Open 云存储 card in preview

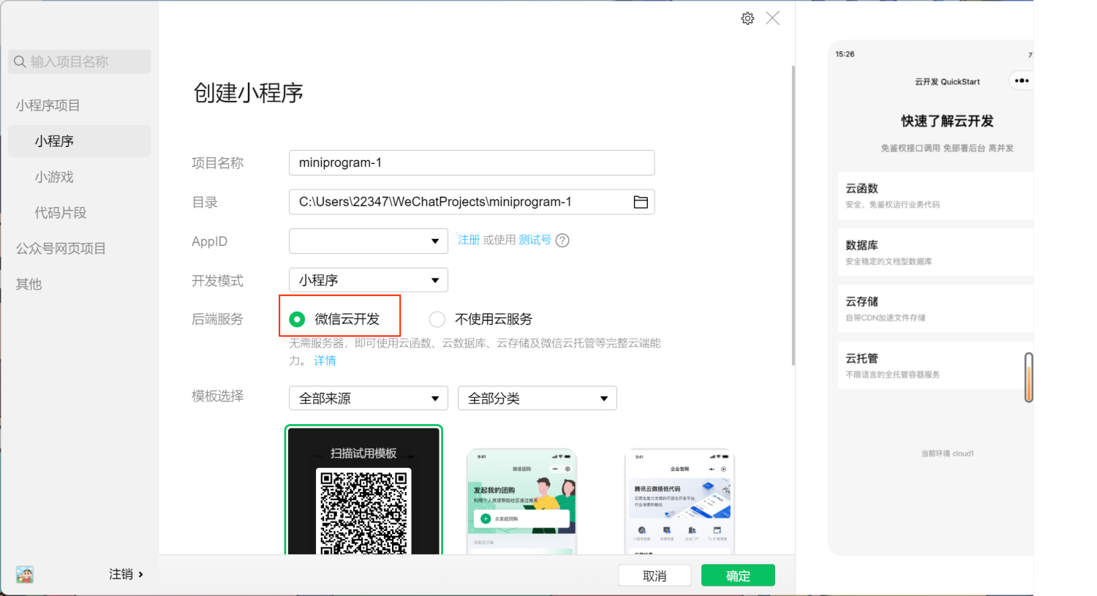click(935, 309)
